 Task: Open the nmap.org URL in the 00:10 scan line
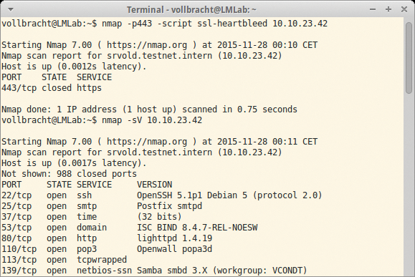(147, 45)
